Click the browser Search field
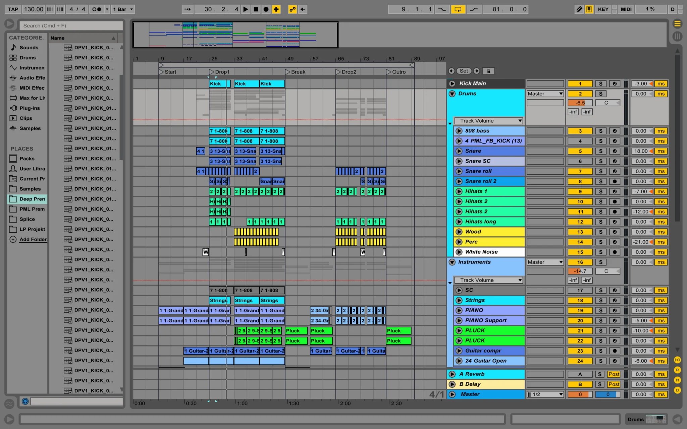The width and height of the screenshot is (687, 429). 71,26
